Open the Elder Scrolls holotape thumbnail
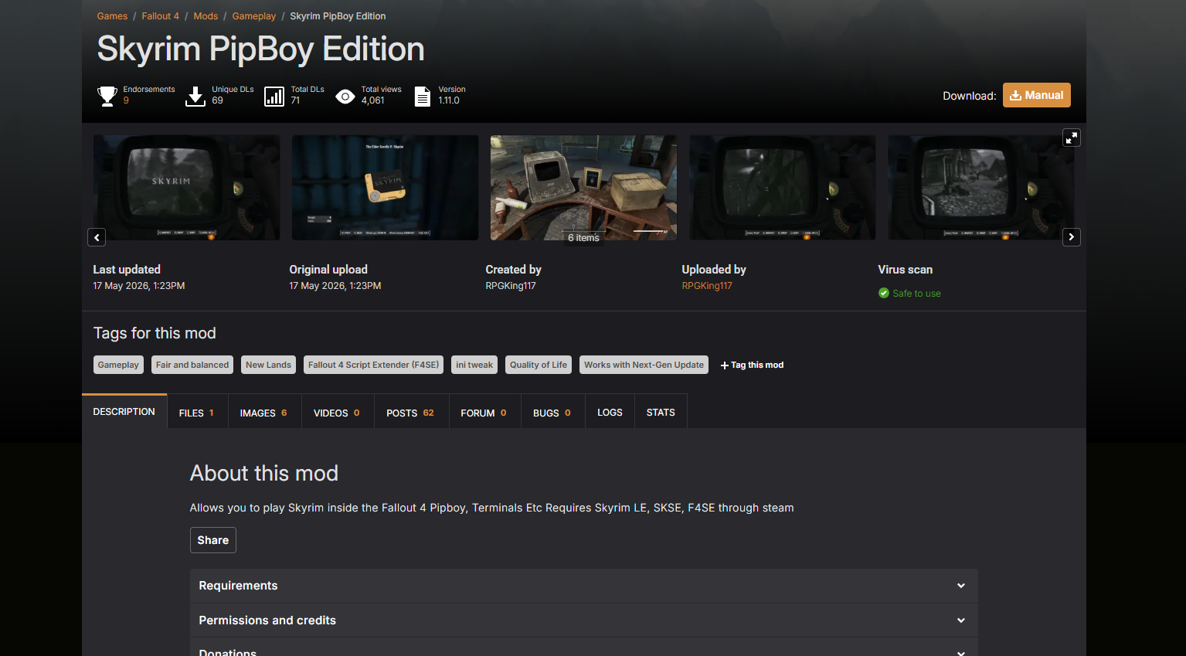The width and height of the screenshot is (1186, 656). [385, 188]
